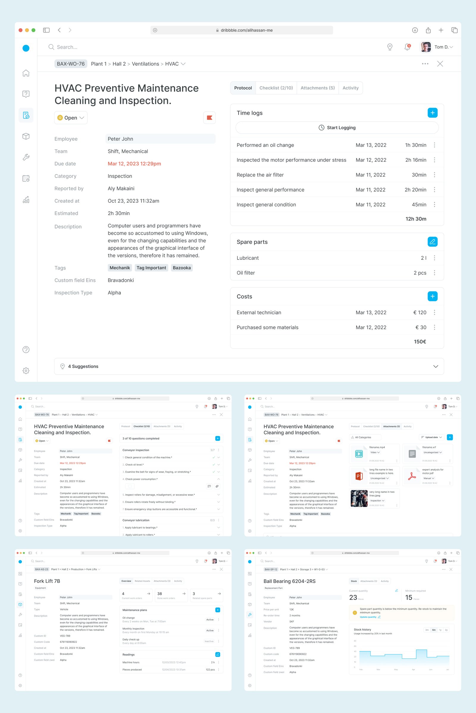Open the calendar schedule sidebar icon
This screenshot has width=476, height=713.
pyautogui.click(x=26, y=178)
